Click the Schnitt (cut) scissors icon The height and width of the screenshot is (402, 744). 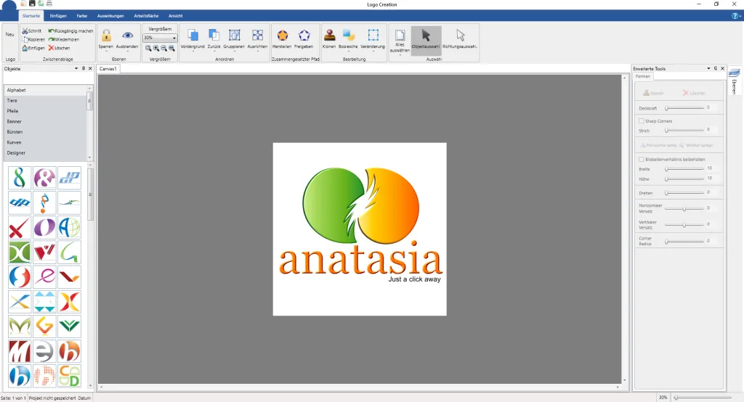[x=25, y=30]
